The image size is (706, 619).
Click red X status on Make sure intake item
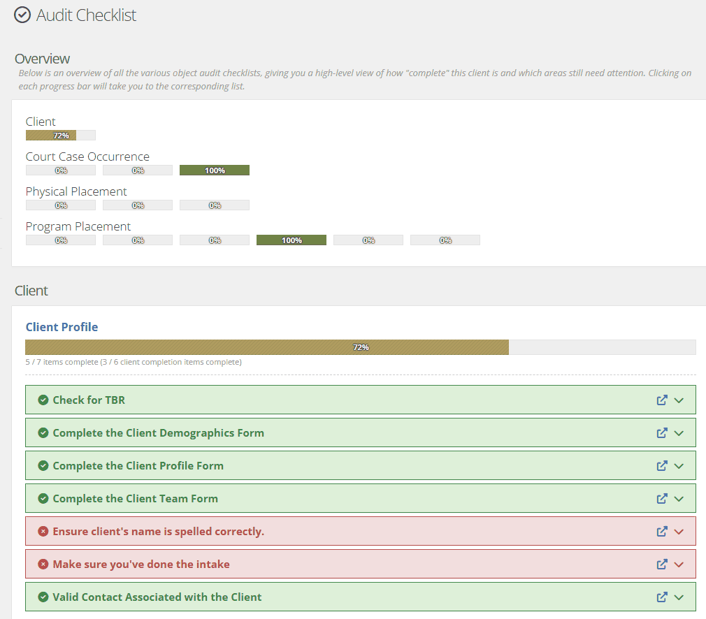(43, 564)
